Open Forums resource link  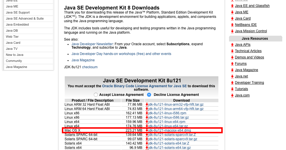click(241, 64)
